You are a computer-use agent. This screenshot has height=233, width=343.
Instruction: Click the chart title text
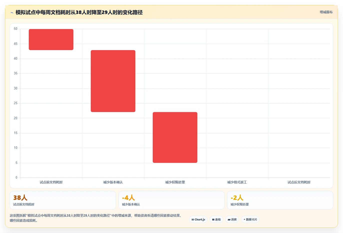pos(79,12)
